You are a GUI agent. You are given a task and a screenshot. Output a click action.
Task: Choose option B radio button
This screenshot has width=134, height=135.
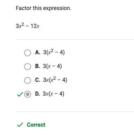[x=28, y=66]
